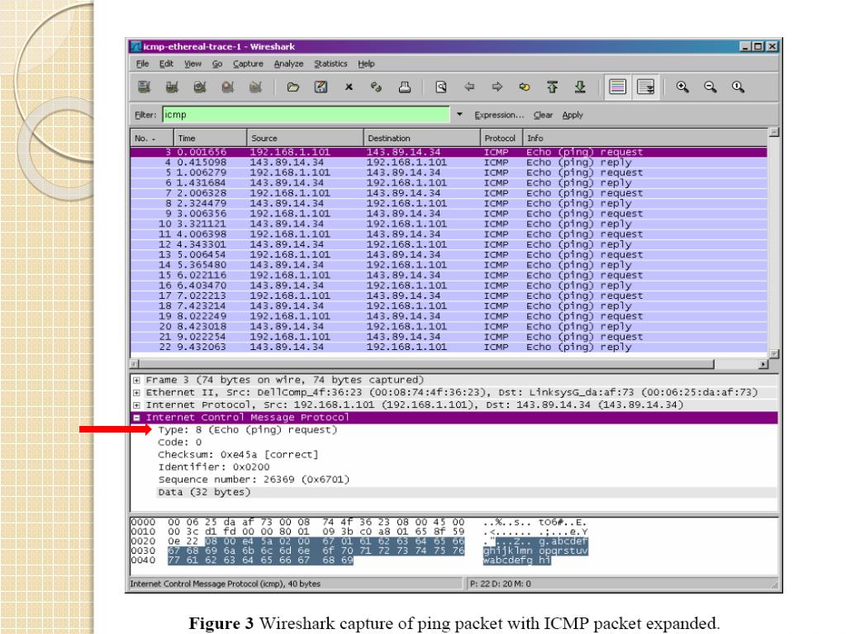Click the go to first packet icon
Image resolution: width=846 pixels, height=634 pixels.
click(553, 87)
